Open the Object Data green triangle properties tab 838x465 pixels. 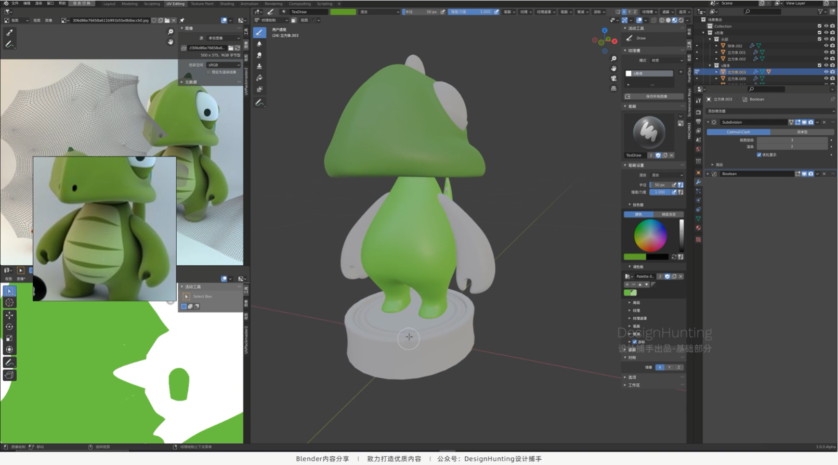698,218
